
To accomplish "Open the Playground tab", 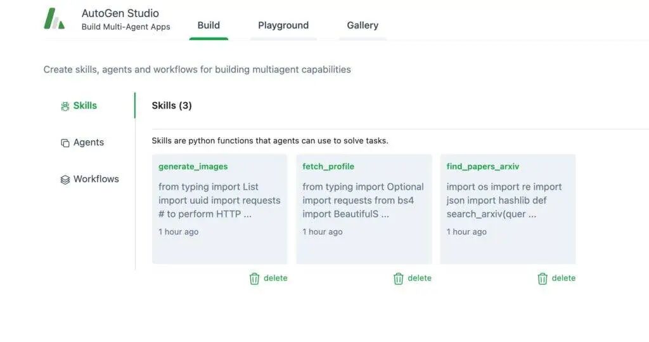I will pyautogui.click(x=283, y=25).
